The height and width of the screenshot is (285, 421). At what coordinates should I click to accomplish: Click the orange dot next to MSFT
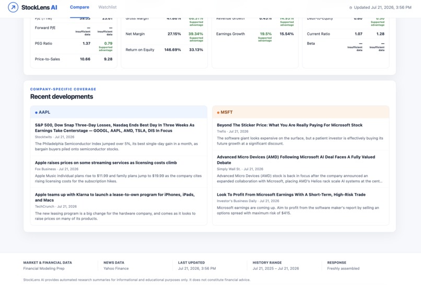tap(218, 112)
